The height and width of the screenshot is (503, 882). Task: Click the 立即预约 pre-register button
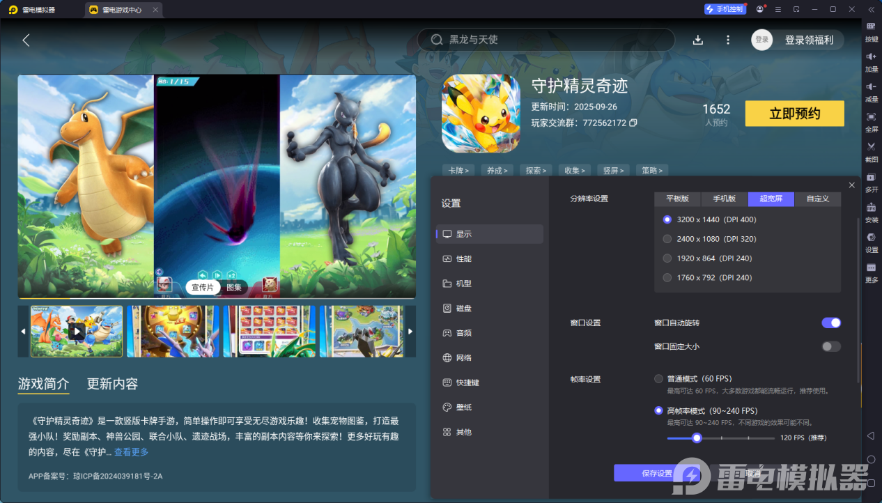click(x=794, y=113)
